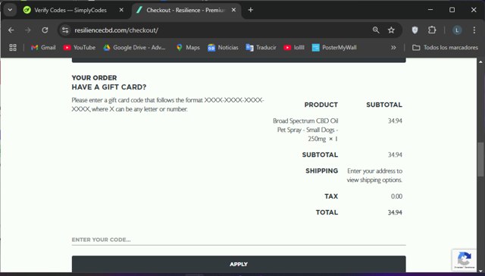
Task: Go back to the previous page
Action: [11, 30]
